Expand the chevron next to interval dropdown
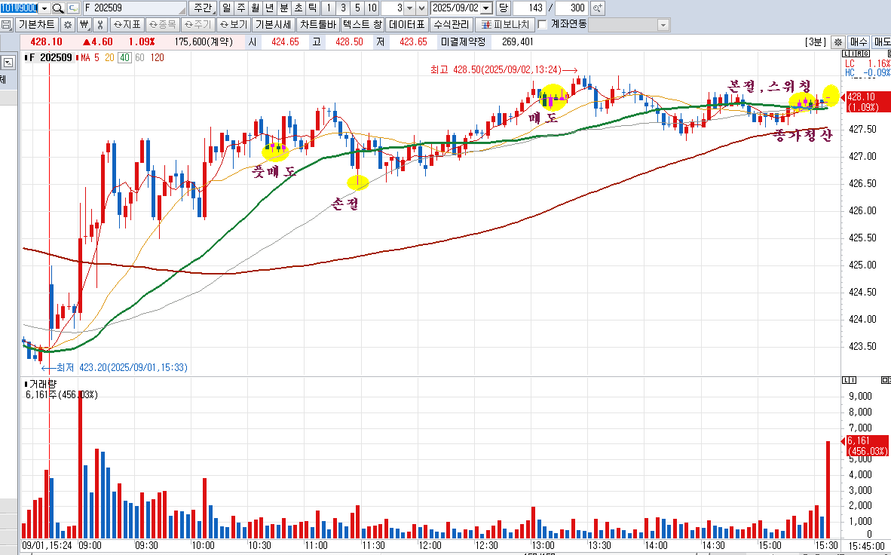The height and width of the screenshot is (555, 891). pyautogui.click(x=421, y=8)
